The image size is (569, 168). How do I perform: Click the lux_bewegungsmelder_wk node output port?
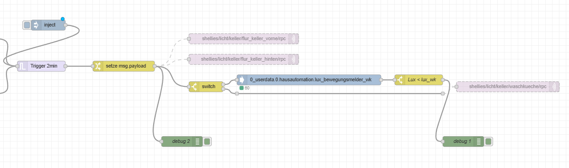click(381, 80)
